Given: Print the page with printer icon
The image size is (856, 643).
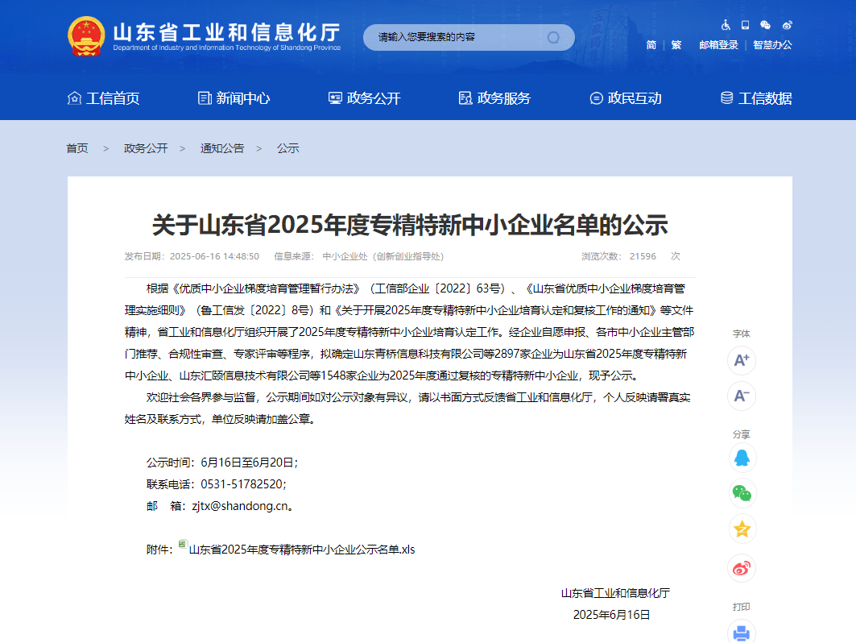Looking at the screenshot, I should (742, 632).
